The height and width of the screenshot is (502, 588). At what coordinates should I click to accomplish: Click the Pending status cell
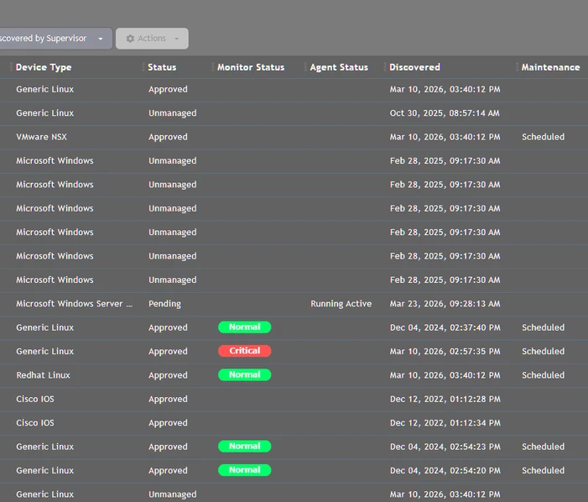[164, 304]
